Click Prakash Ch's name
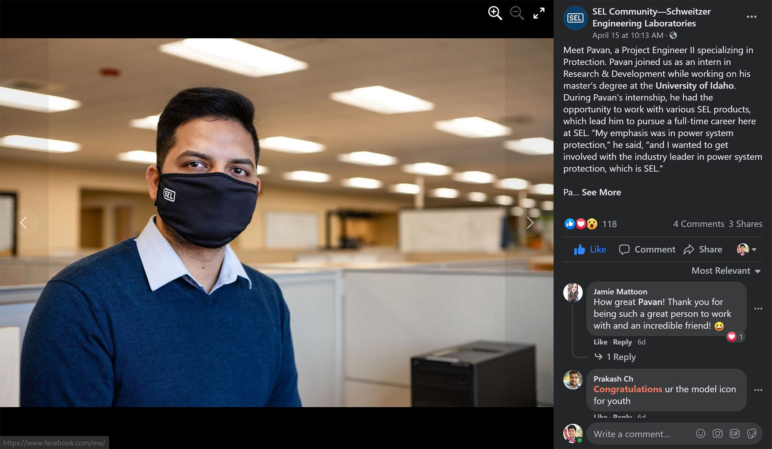The width and height of the screenshot is (772, 449). coord(613,379)
